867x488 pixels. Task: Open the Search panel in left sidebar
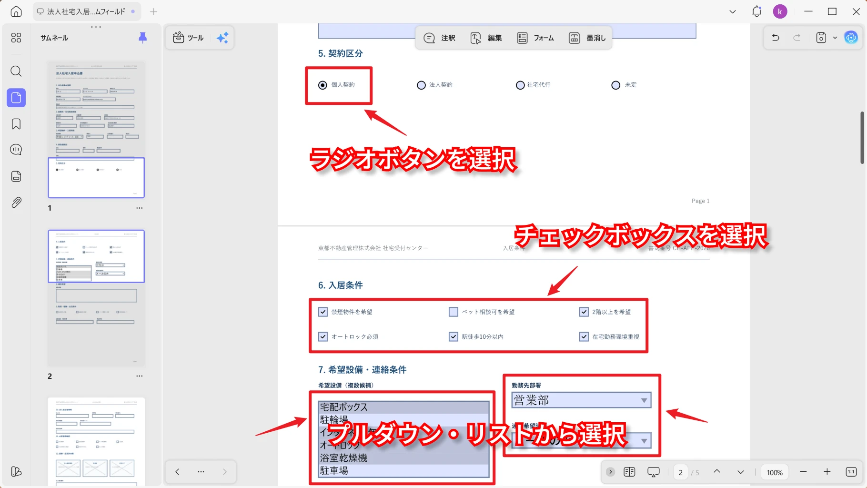[x=16, y=71]
